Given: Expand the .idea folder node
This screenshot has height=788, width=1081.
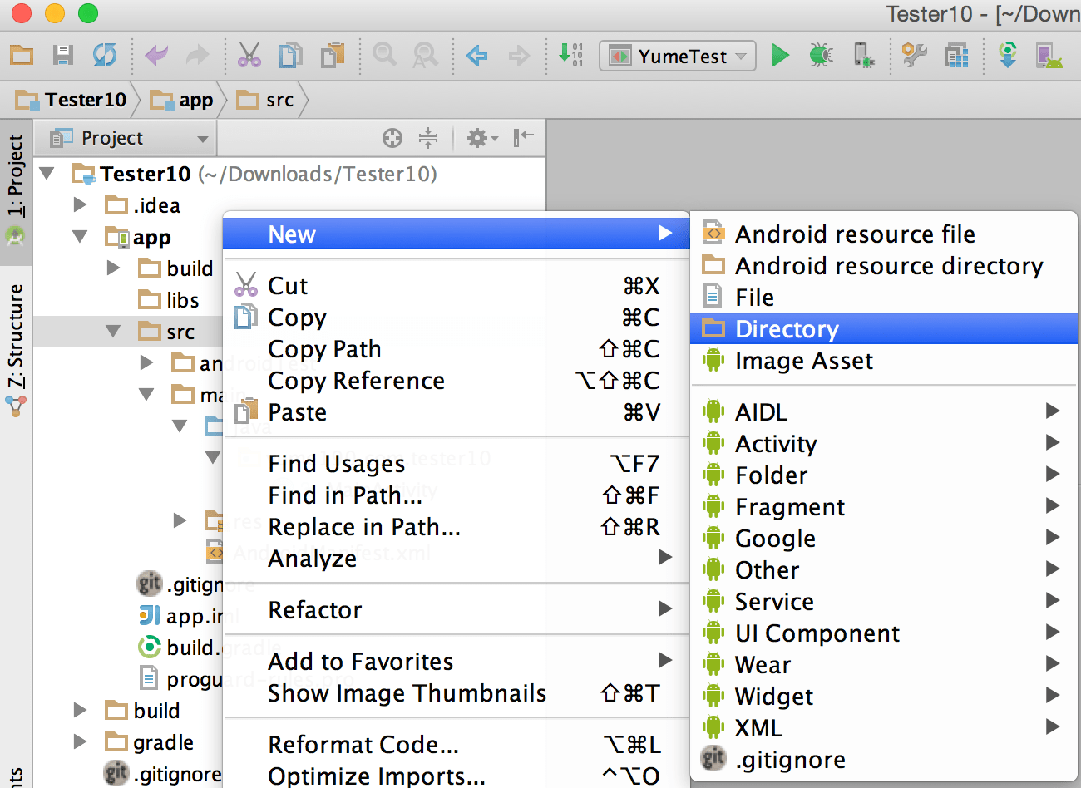Looking at the screenshot, I should (x=81, y=205).
